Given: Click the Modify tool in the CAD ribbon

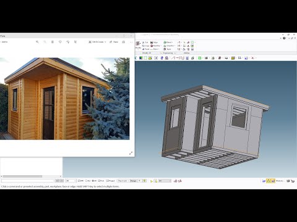Looking at the screenshot, I should pyautogui.click(x=138, y=45).
